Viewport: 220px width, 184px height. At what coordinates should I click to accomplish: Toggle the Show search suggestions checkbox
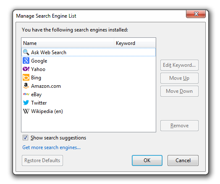(25, 138)
